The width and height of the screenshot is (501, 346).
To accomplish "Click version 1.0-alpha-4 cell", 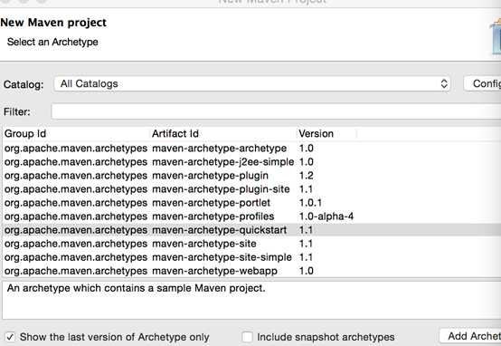I will [x=326, y=216].
